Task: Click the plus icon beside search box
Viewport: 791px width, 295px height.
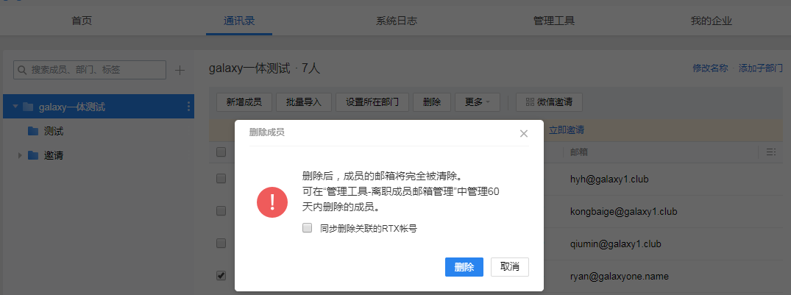Action: tap(180, 70)
